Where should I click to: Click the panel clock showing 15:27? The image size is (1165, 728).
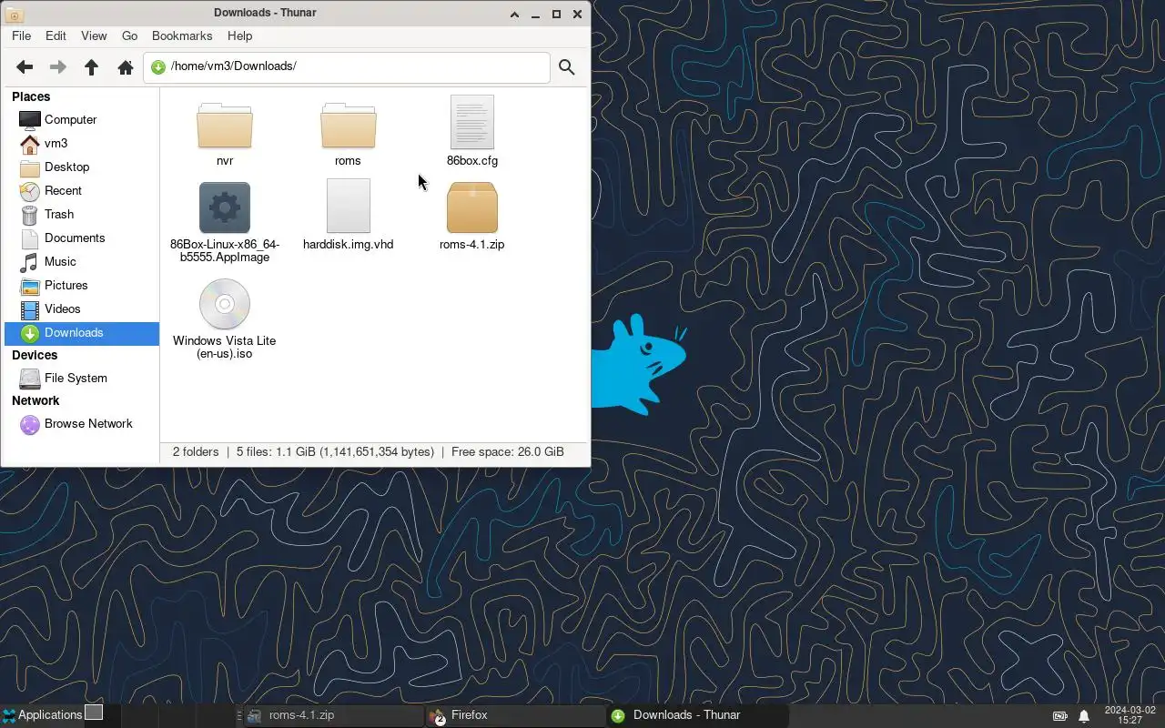tap(1130, 715)
